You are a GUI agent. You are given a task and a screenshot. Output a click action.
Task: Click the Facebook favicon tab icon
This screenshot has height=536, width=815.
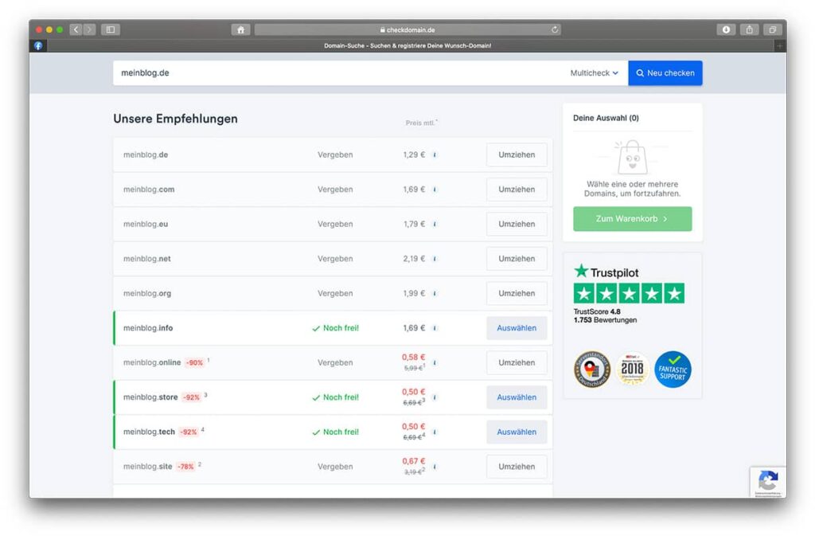pyautogui.click(x=38, y=46)
